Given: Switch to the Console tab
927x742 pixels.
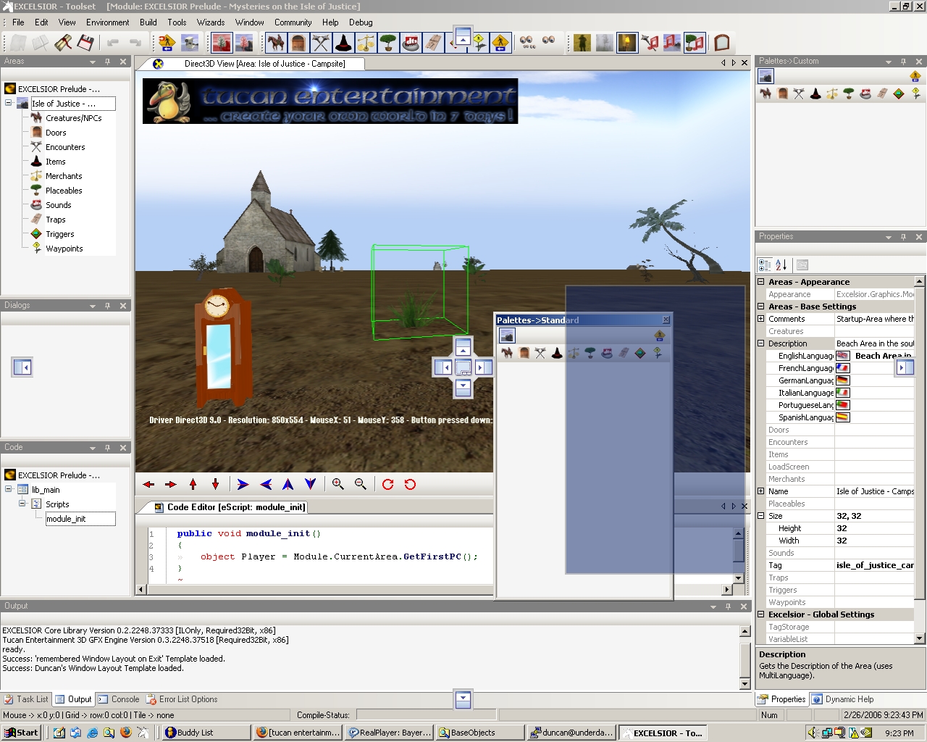Looking at the screenshot, I should (119, 699).
